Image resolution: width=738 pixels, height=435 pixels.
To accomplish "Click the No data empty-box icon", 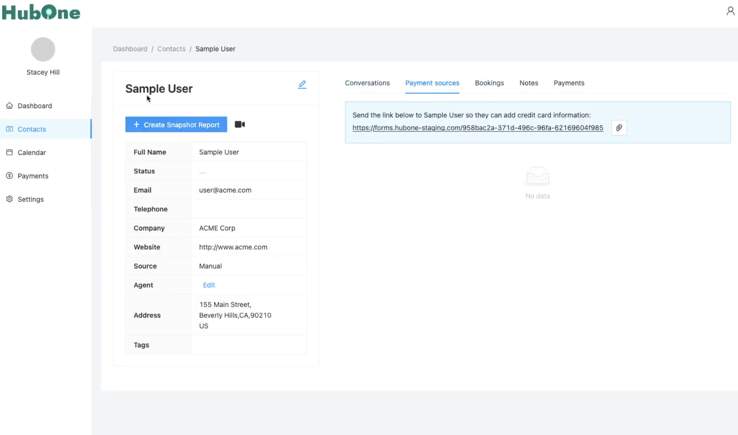I will click(538, 176).
